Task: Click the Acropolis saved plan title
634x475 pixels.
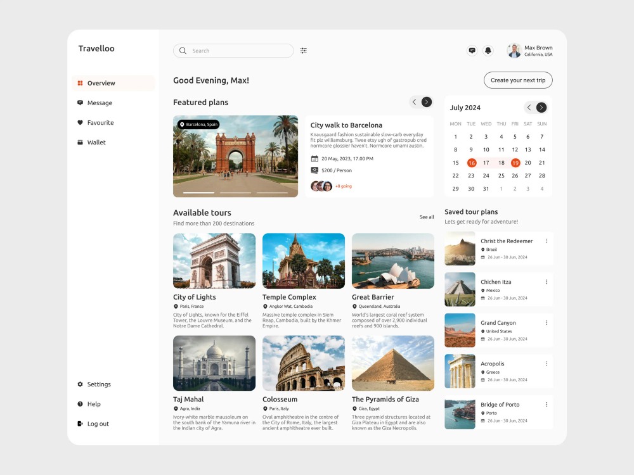Action: tap(493, 364)
